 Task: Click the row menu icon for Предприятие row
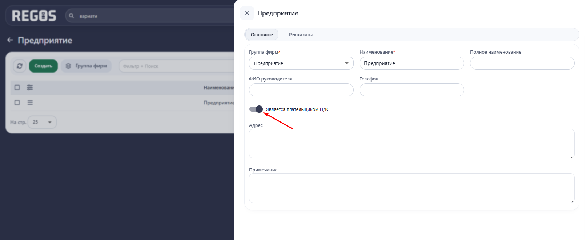click(x=30, y=103)
